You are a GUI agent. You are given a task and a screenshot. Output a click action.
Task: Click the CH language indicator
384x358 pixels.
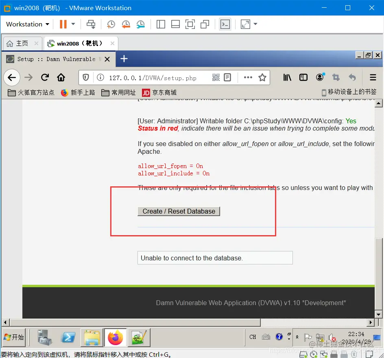253,337
